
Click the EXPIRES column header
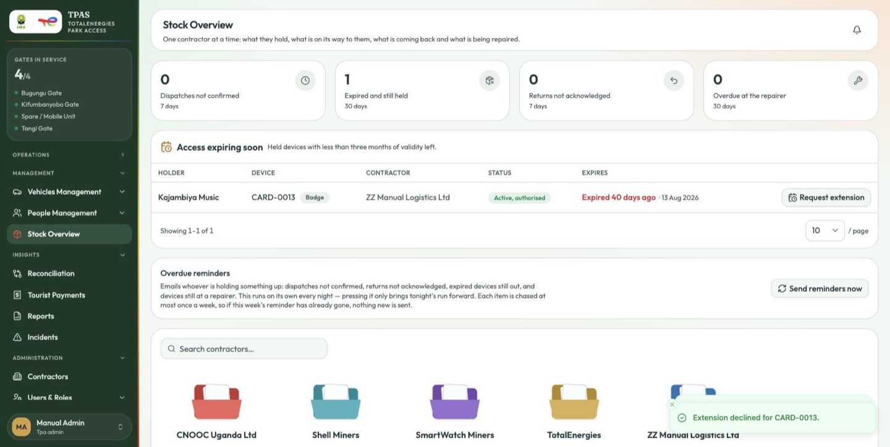point(595,172)
